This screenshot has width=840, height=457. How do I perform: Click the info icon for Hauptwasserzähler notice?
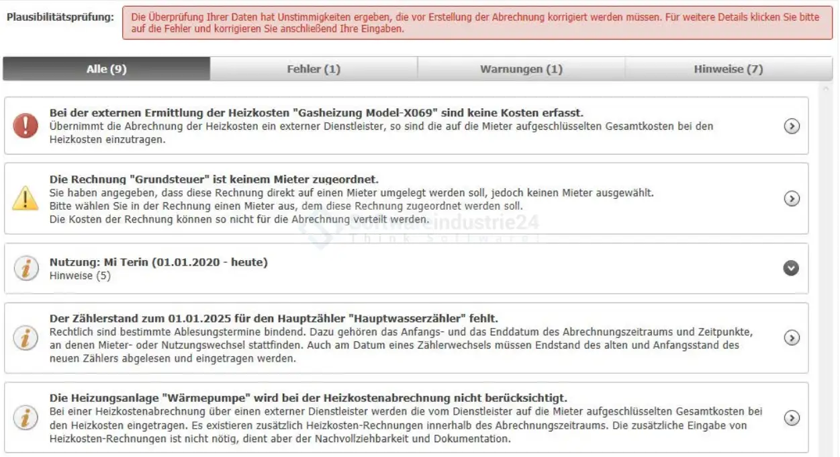(26, 338)
